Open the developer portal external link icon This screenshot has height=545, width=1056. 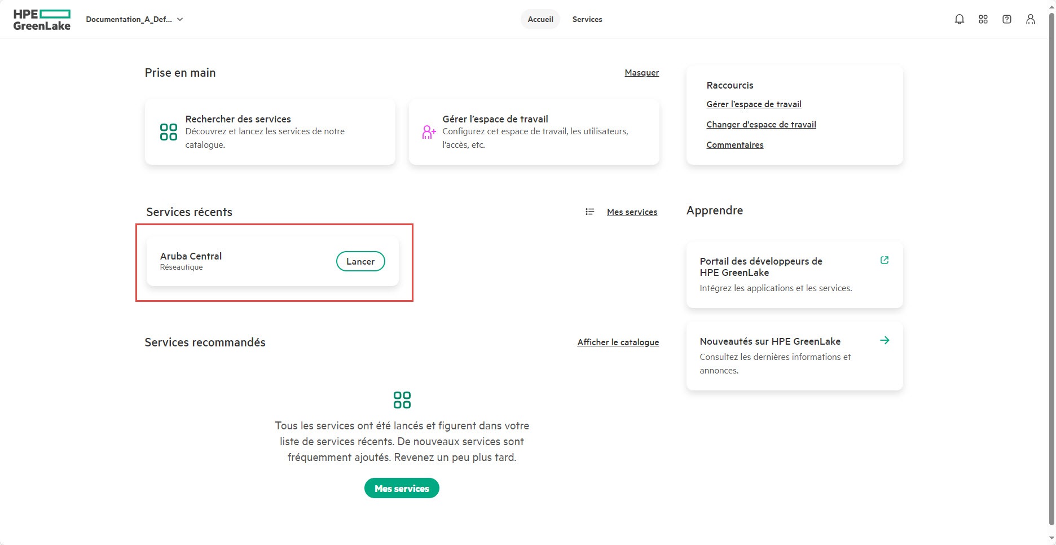pyautogui.click(x=884, y=260)
